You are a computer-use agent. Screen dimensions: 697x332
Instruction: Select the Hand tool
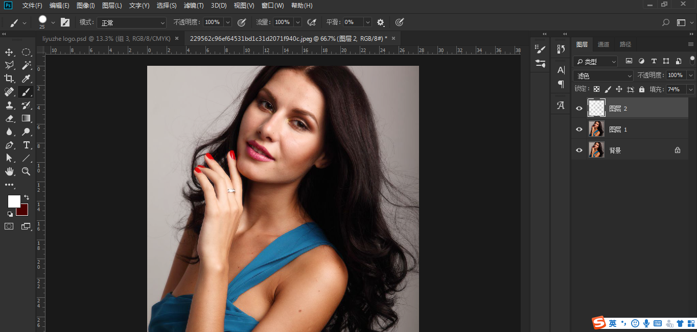(9, 171)
